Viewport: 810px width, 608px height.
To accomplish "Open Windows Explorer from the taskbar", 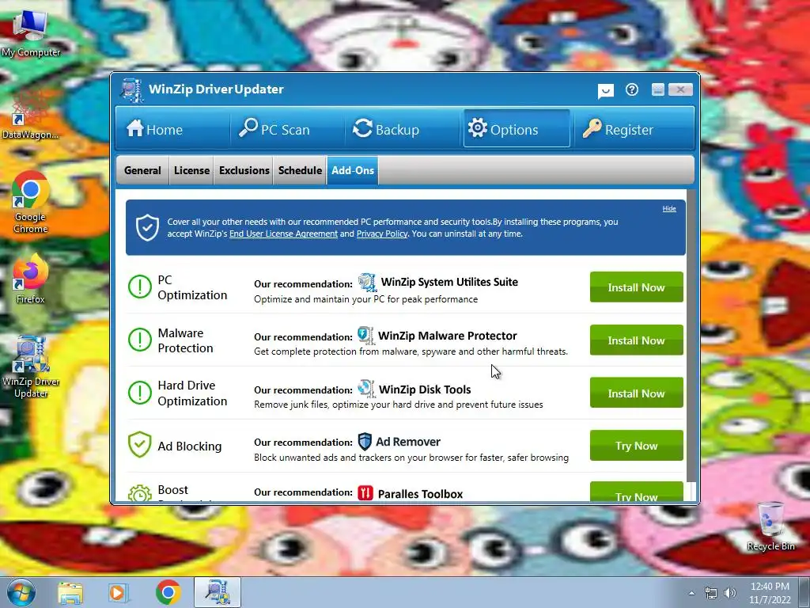I will click(x=70, y=592).
